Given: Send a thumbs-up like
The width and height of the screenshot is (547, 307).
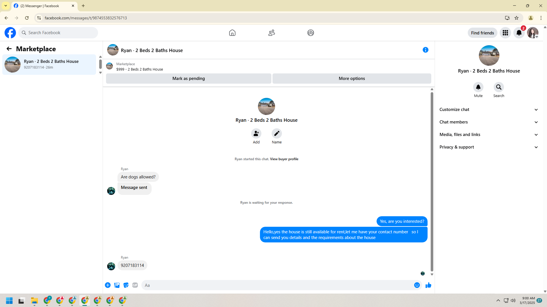Looking at the screenshot, I should (x=428, y=285).
